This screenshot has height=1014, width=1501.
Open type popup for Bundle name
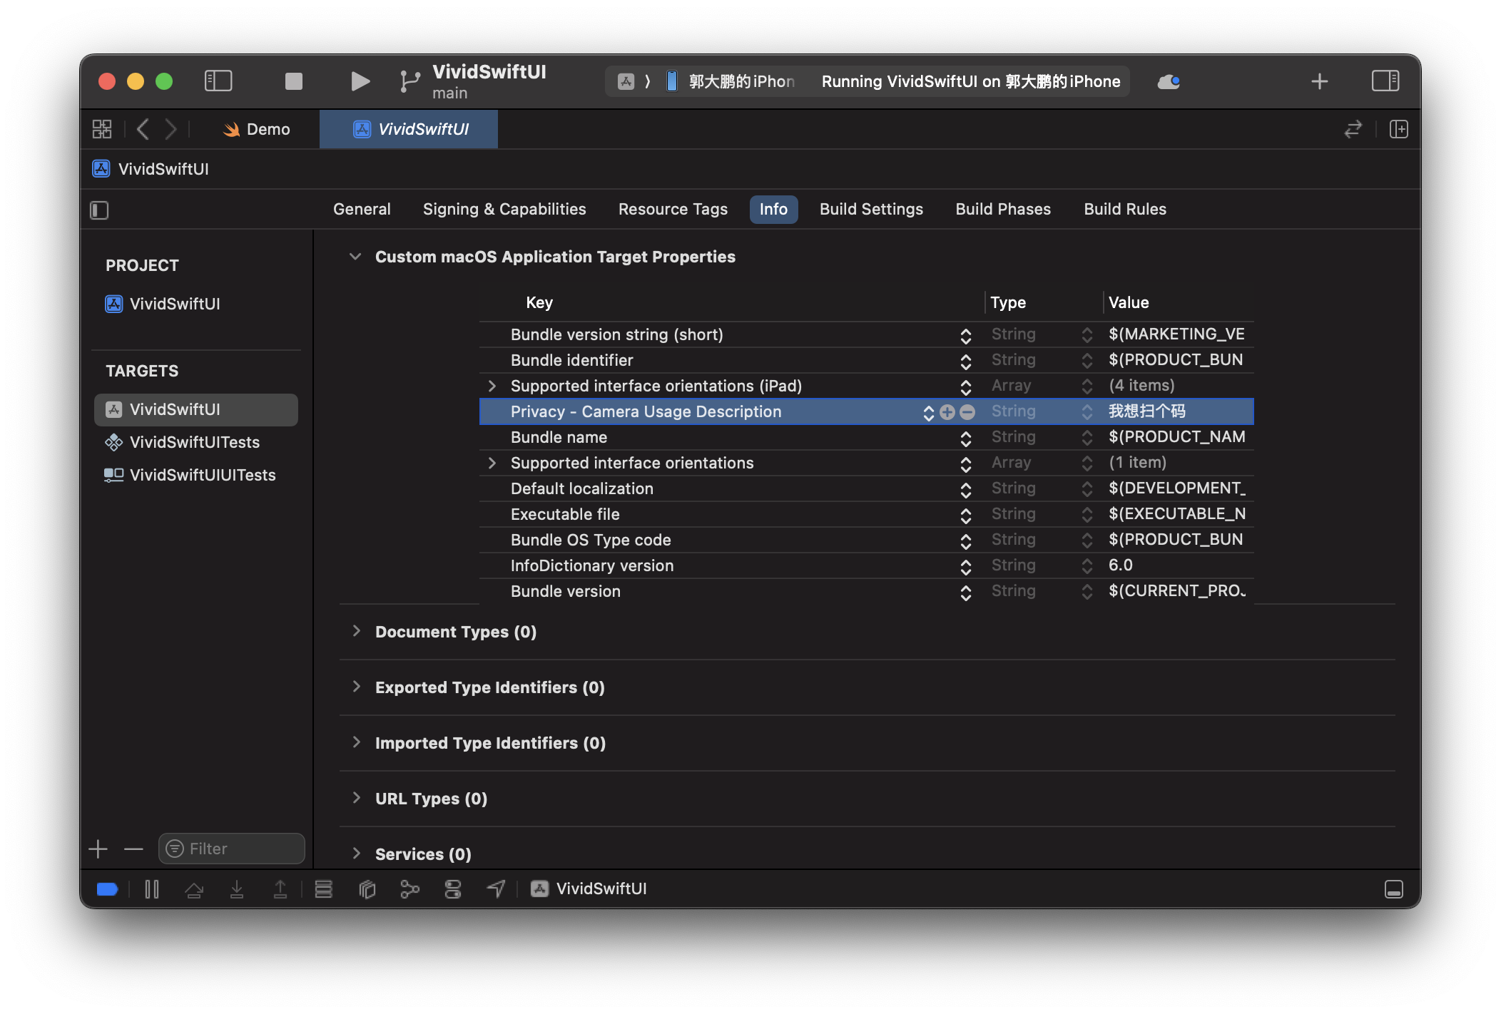pyautogui.click(x=1086, y=437)
